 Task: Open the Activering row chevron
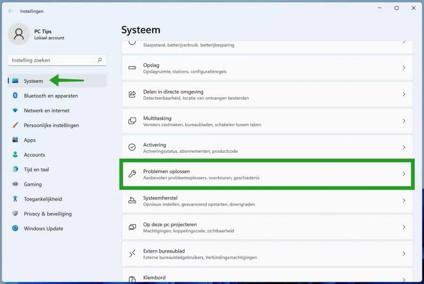[x=404, y=147]
